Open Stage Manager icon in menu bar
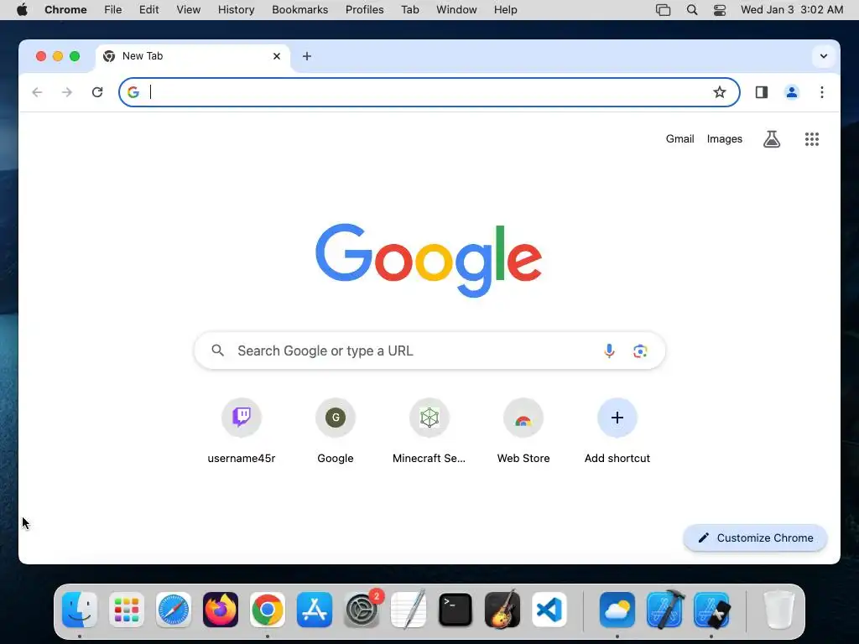859x644 pixels. [x=663, y=10]
